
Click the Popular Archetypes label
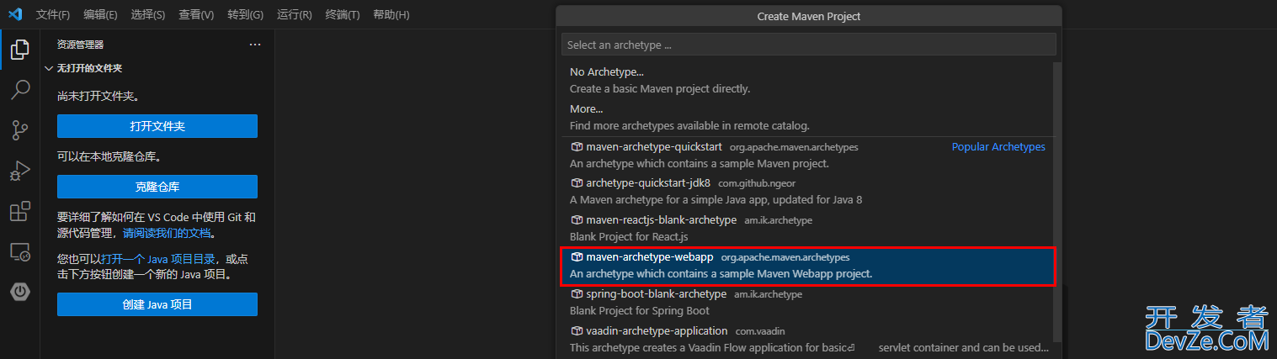tap(998, 146)
